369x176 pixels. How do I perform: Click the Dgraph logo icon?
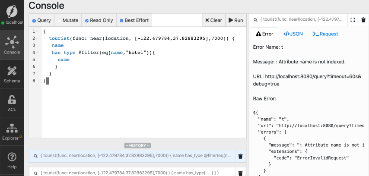tap(12, 10)
